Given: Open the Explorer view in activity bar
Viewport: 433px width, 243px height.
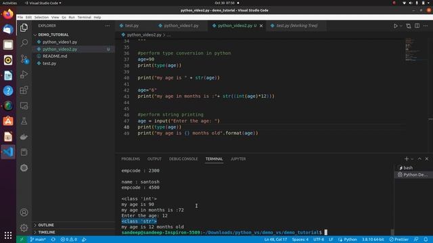Looking at the screenshot, I should pos(24,28).
